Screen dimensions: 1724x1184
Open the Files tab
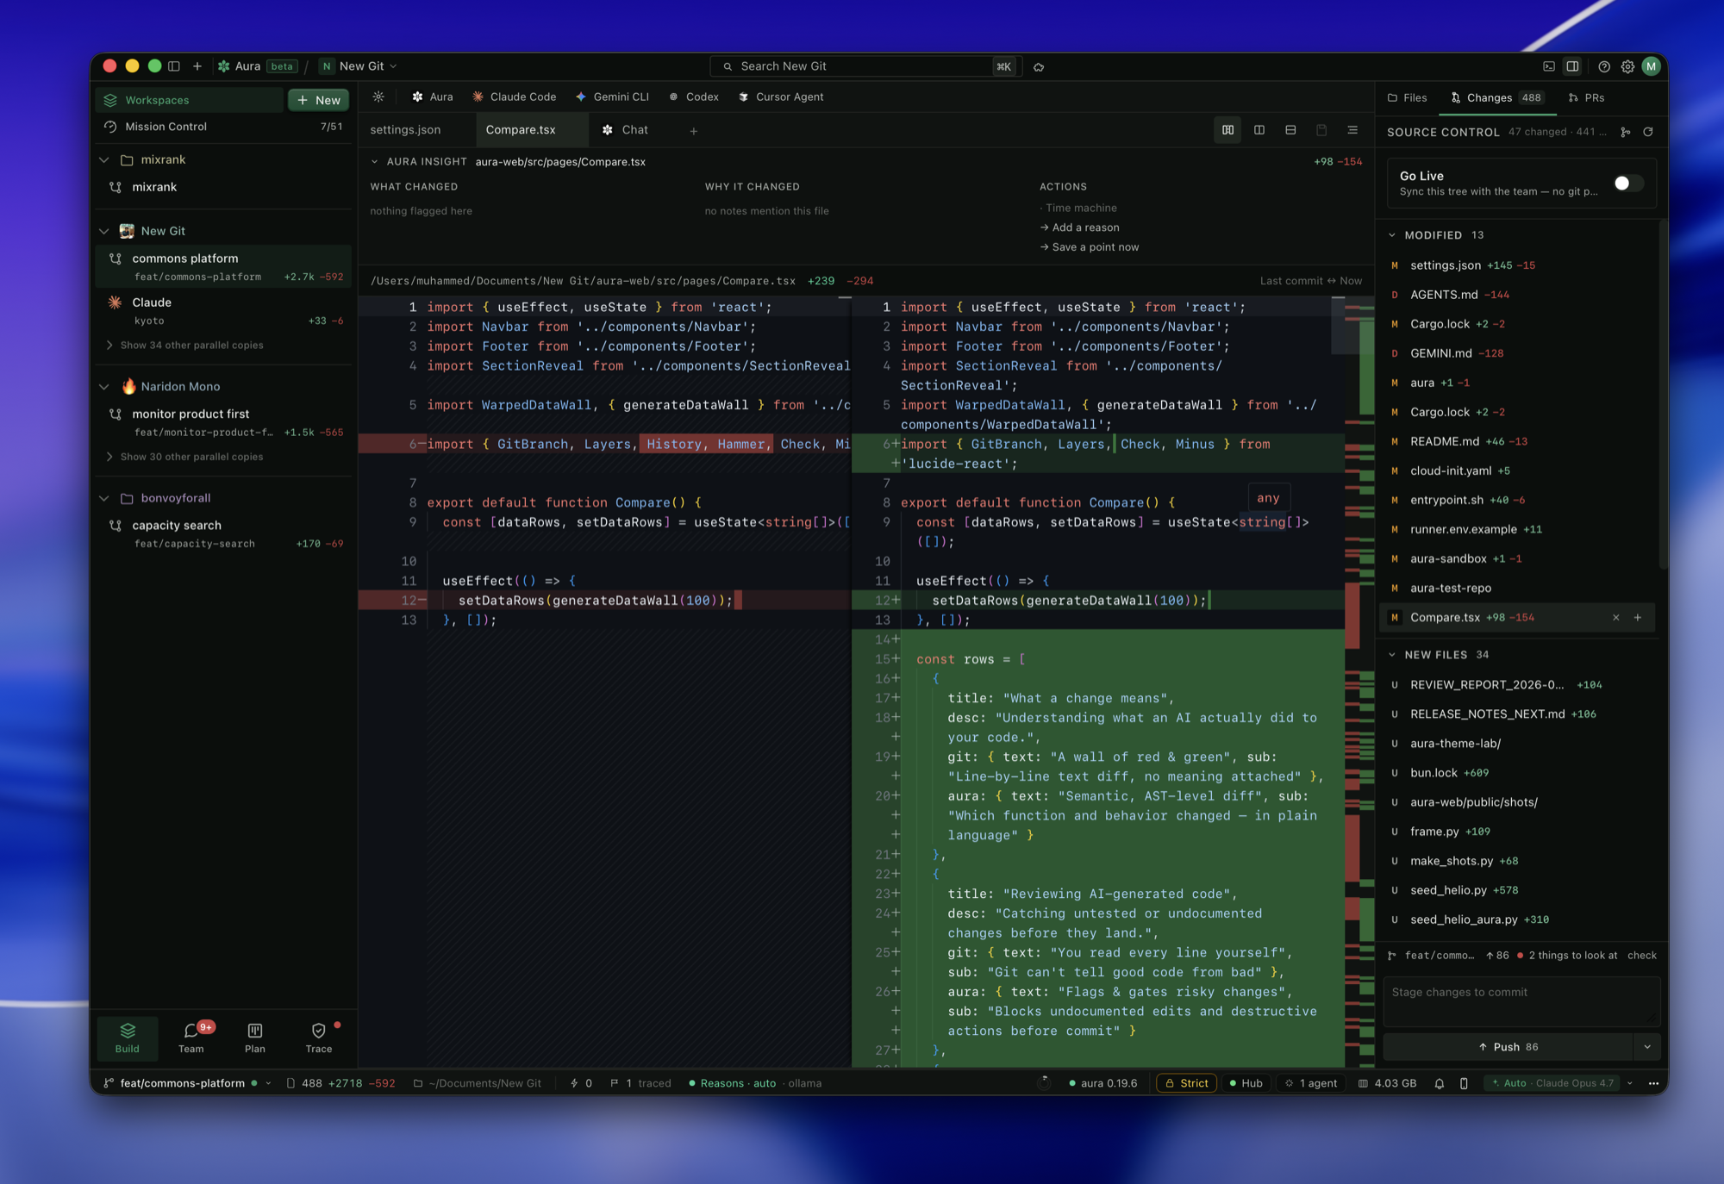click(x=1407, y=97)
